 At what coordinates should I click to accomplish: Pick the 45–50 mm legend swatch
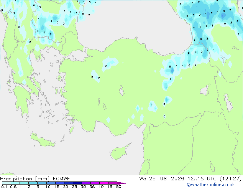(113, 183)
